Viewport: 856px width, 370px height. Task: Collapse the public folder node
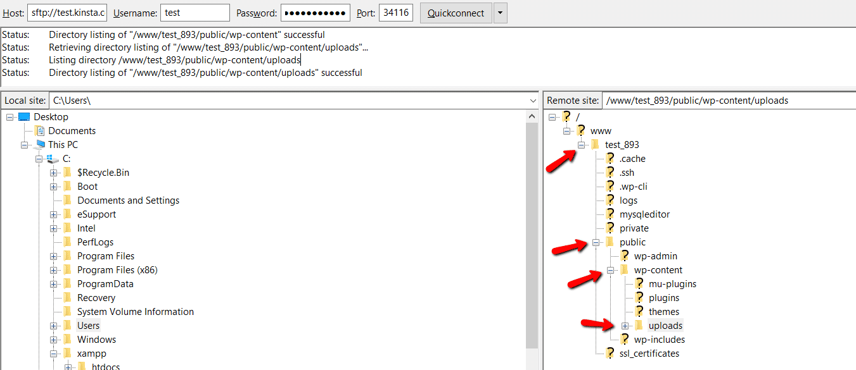[x=596, y=242]
